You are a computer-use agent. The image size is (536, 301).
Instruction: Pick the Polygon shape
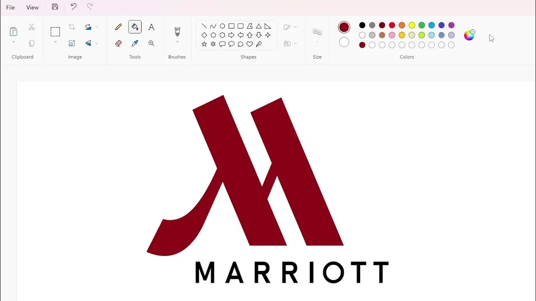click(x=250, y=26)
